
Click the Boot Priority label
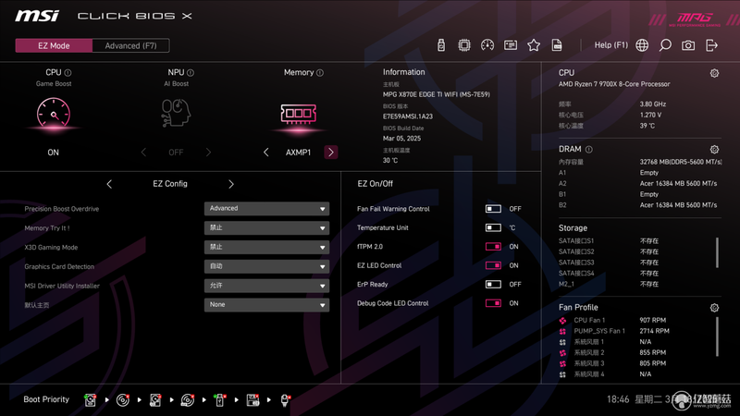(x=46, y=399)
